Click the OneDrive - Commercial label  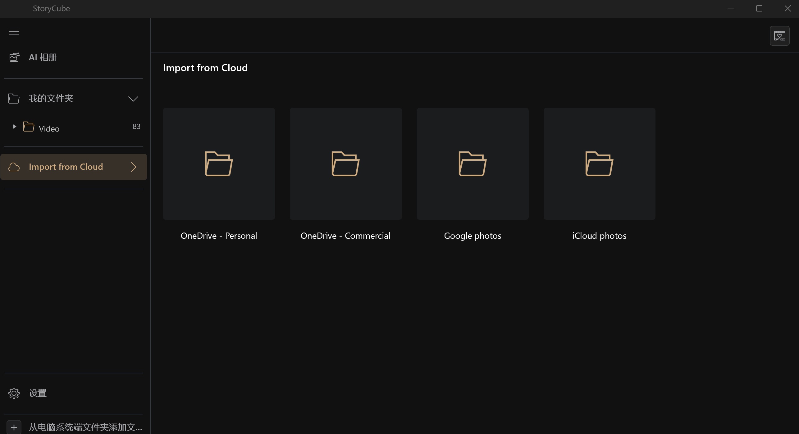click(345, 236)
